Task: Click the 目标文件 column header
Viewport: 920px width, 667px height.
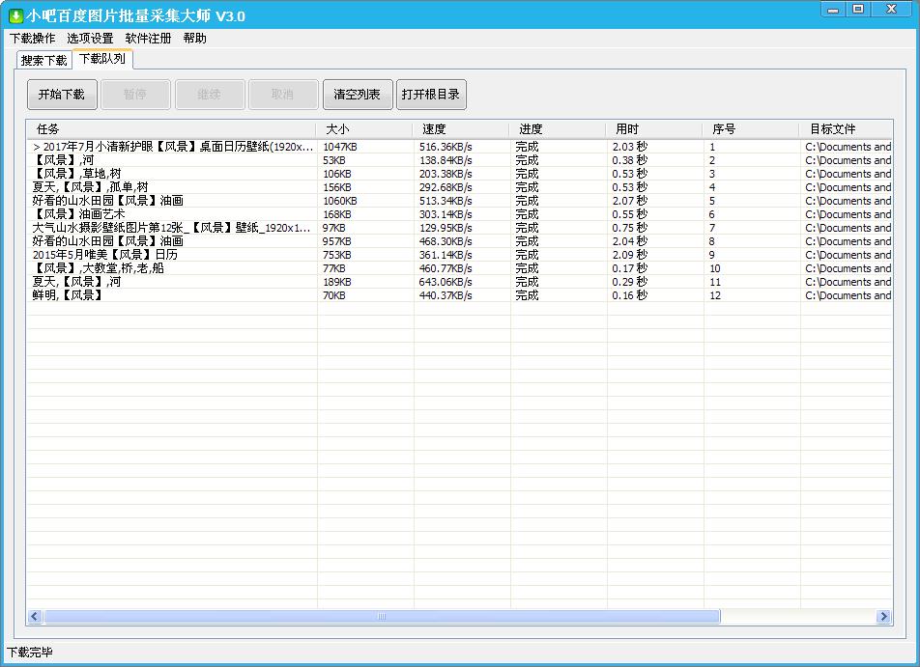Action: [x=847, y=129]
